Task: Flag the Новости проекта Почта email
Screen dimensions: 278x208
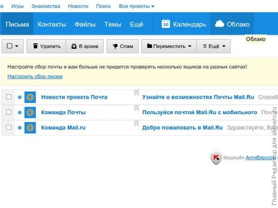Action: [136, 93]
